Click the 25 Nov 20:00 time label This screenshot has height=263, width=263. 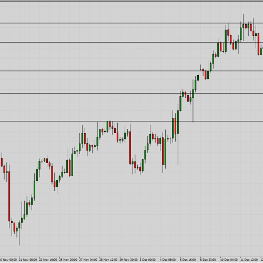pyautogui.click(x=68, y=260)
